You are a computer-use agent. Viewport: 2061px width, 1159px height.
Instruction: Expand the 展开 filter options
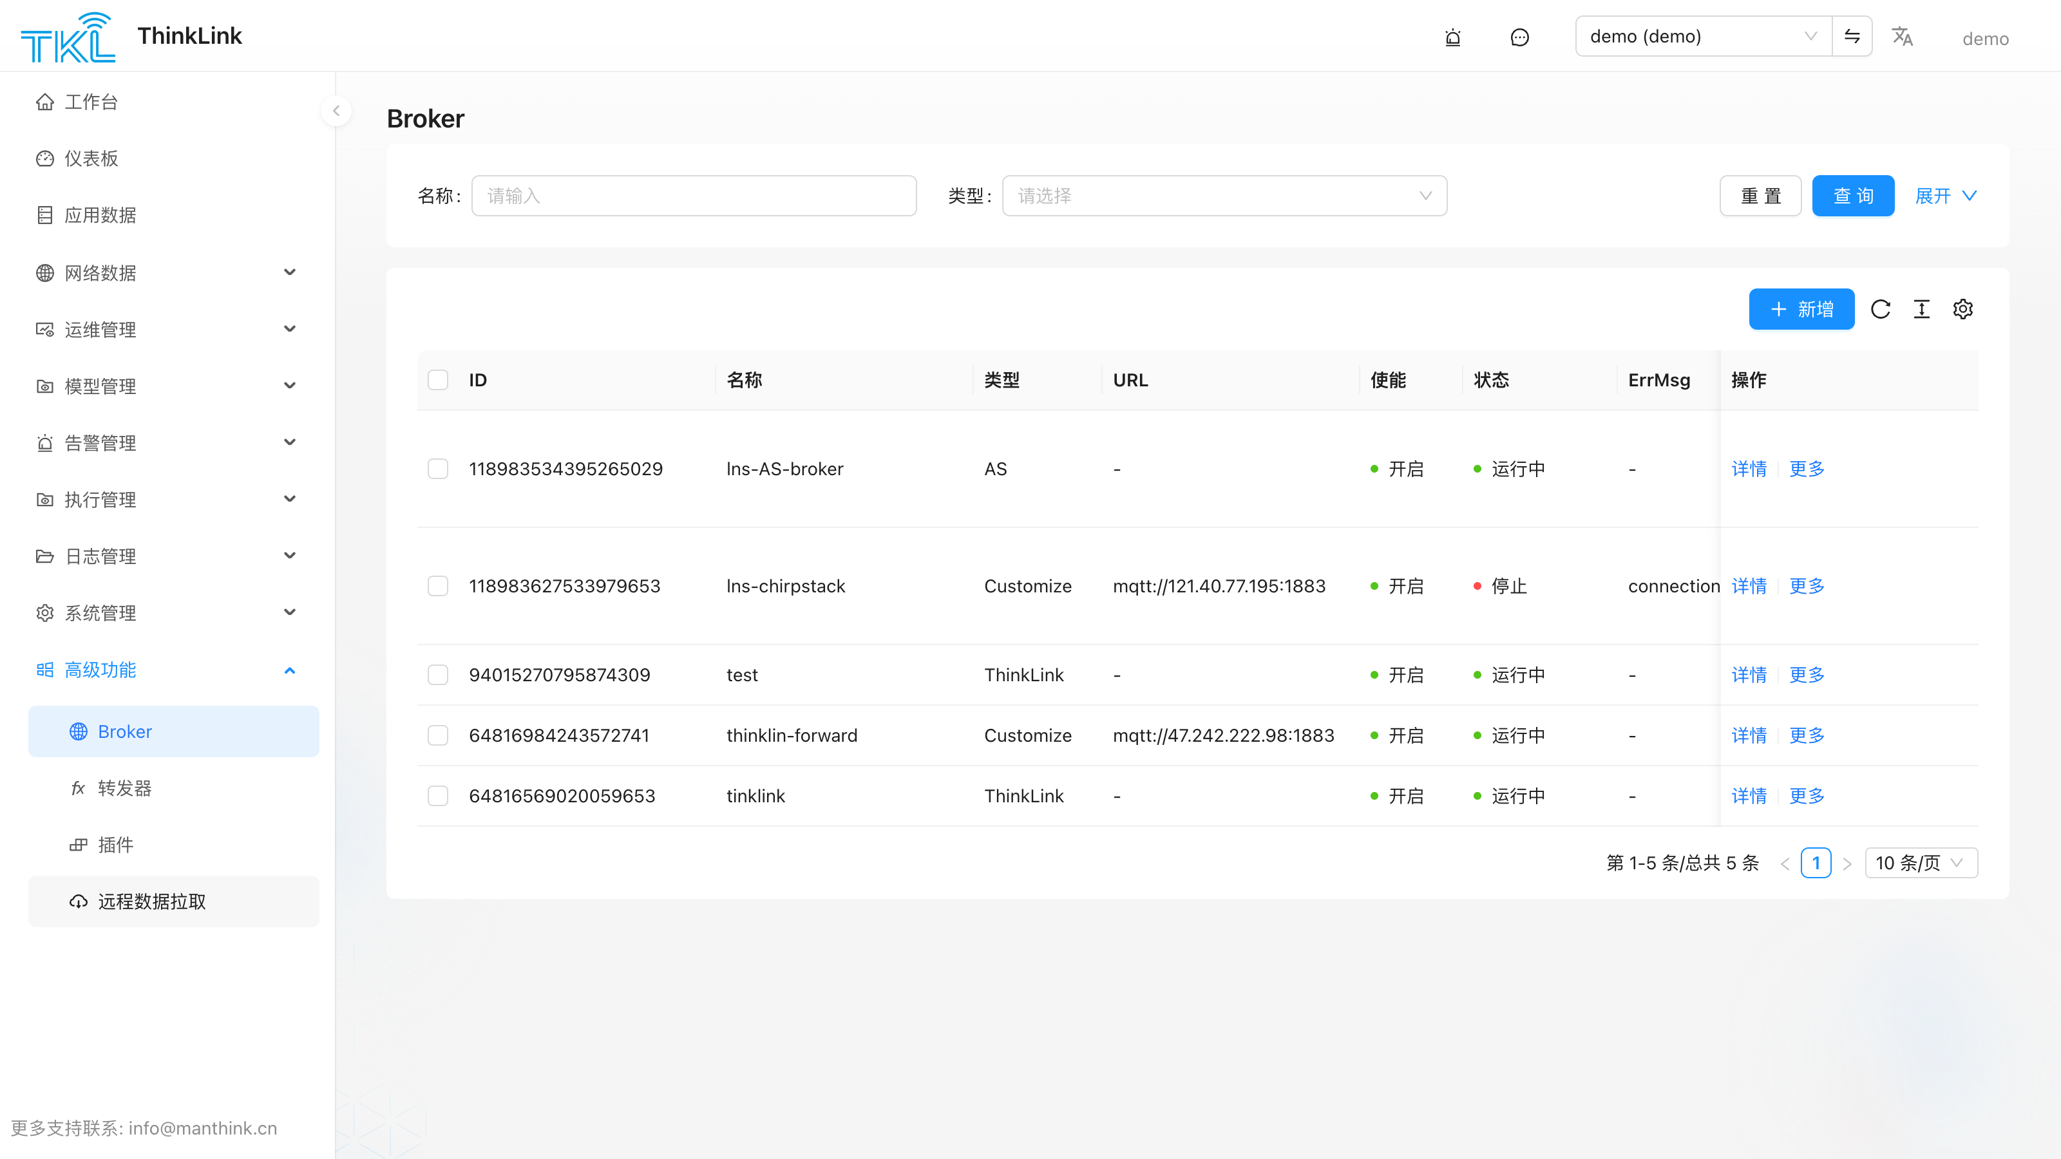[x=1946, y=196]
